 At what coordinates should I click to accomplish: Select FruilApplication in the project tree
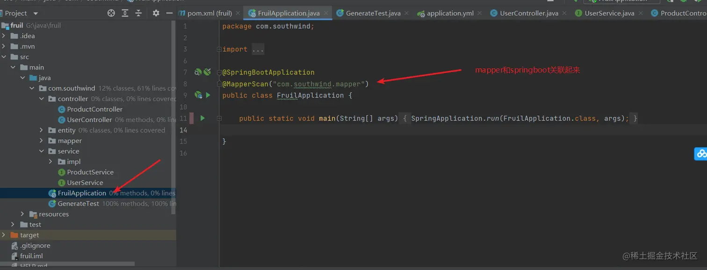[x=82, y=193]
